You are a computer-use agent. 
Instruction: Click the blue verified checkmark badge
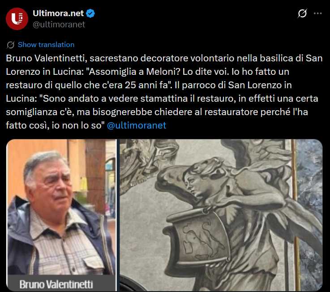(90, 13)
